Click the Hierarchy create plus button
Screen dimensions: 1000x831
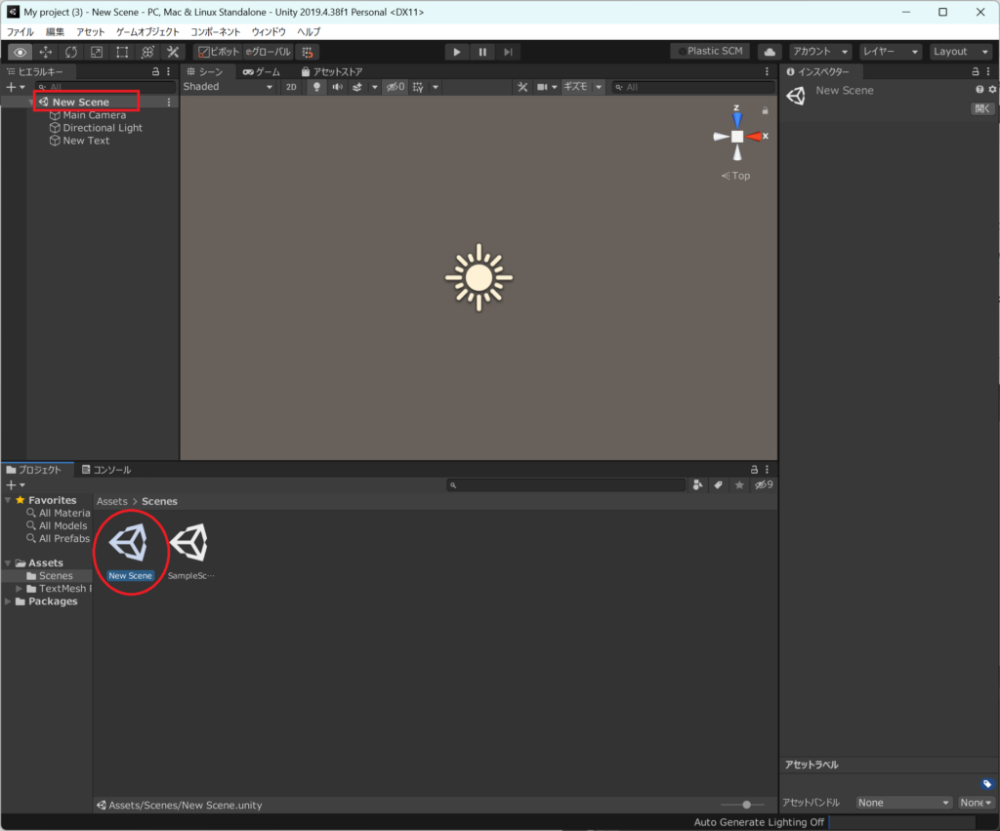pos(16,87)
